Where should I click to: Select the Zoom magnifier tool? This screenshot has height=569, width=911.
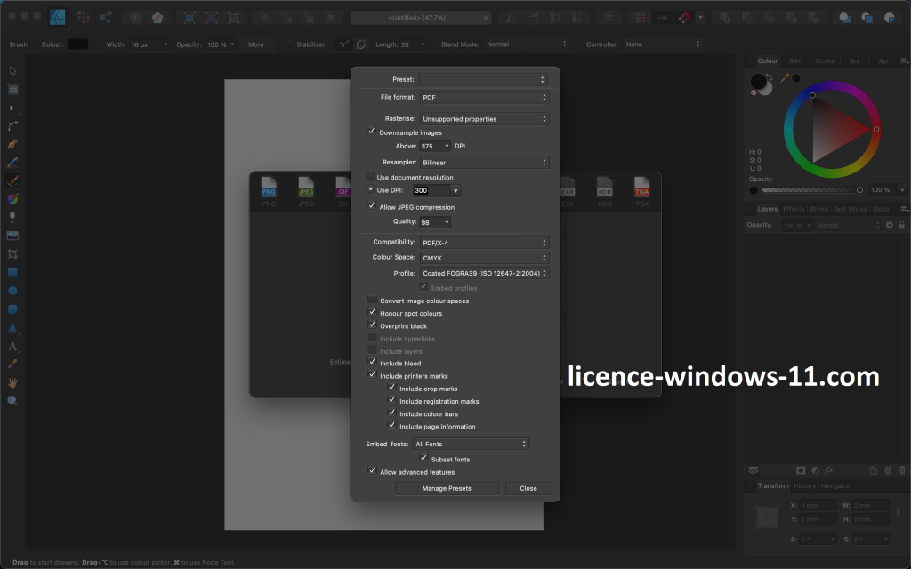(12, 401)
